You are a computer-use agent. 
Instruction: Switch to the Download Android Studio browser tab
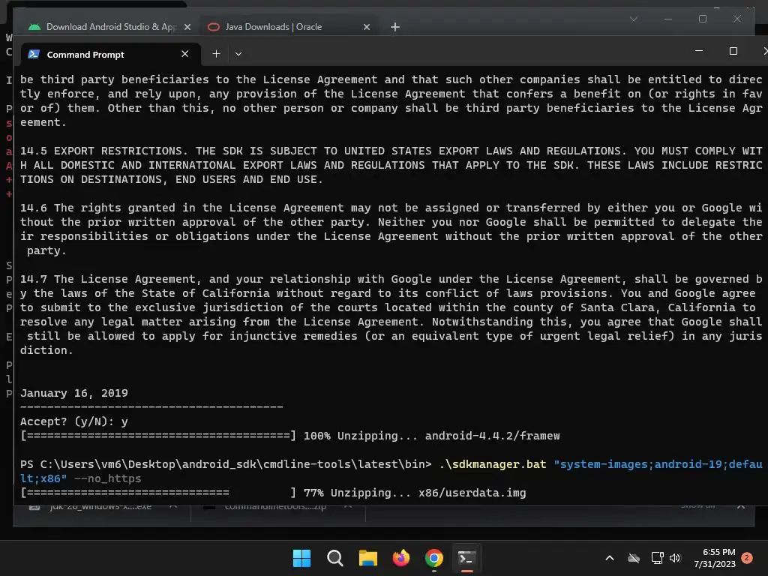[109, 27]
